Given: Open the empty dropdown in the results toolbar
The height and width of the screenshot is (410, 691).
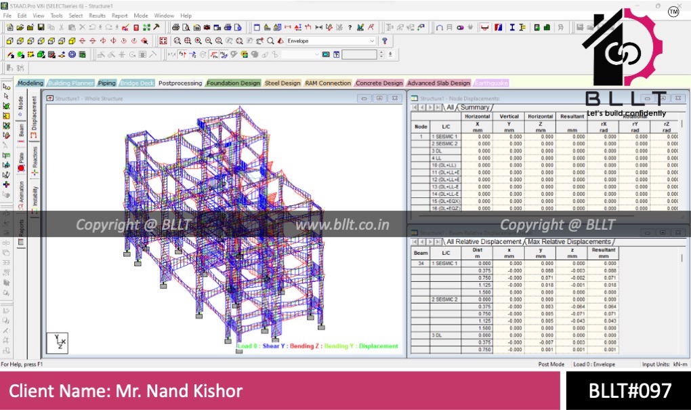Looking at the screenshot, I should click(x=301, y=55).
